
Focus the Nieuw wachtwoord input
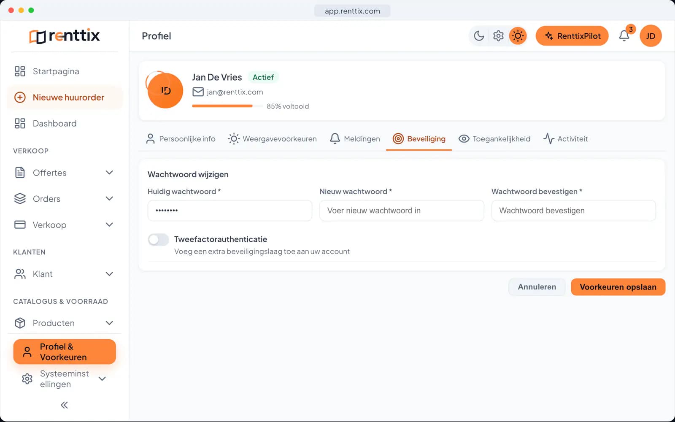[402, 211]
